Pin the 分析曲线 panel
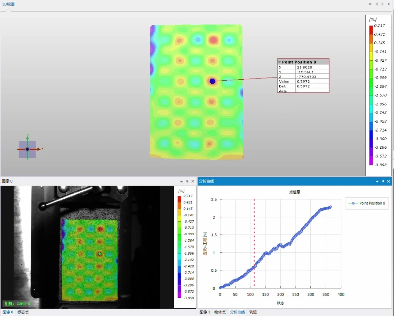Image resolution: width=394 pixels, height=316 pixels. point(383,181)
